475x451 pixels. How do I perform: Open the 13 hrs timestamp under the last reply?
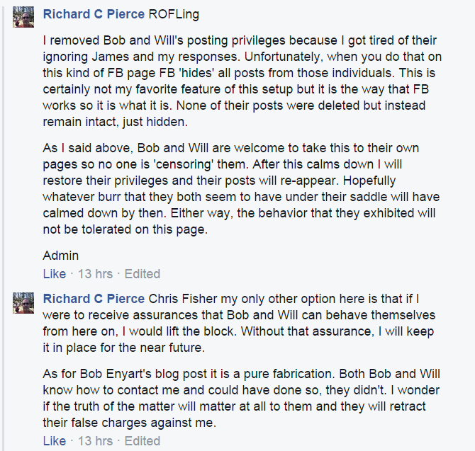(x=95, y=441)
